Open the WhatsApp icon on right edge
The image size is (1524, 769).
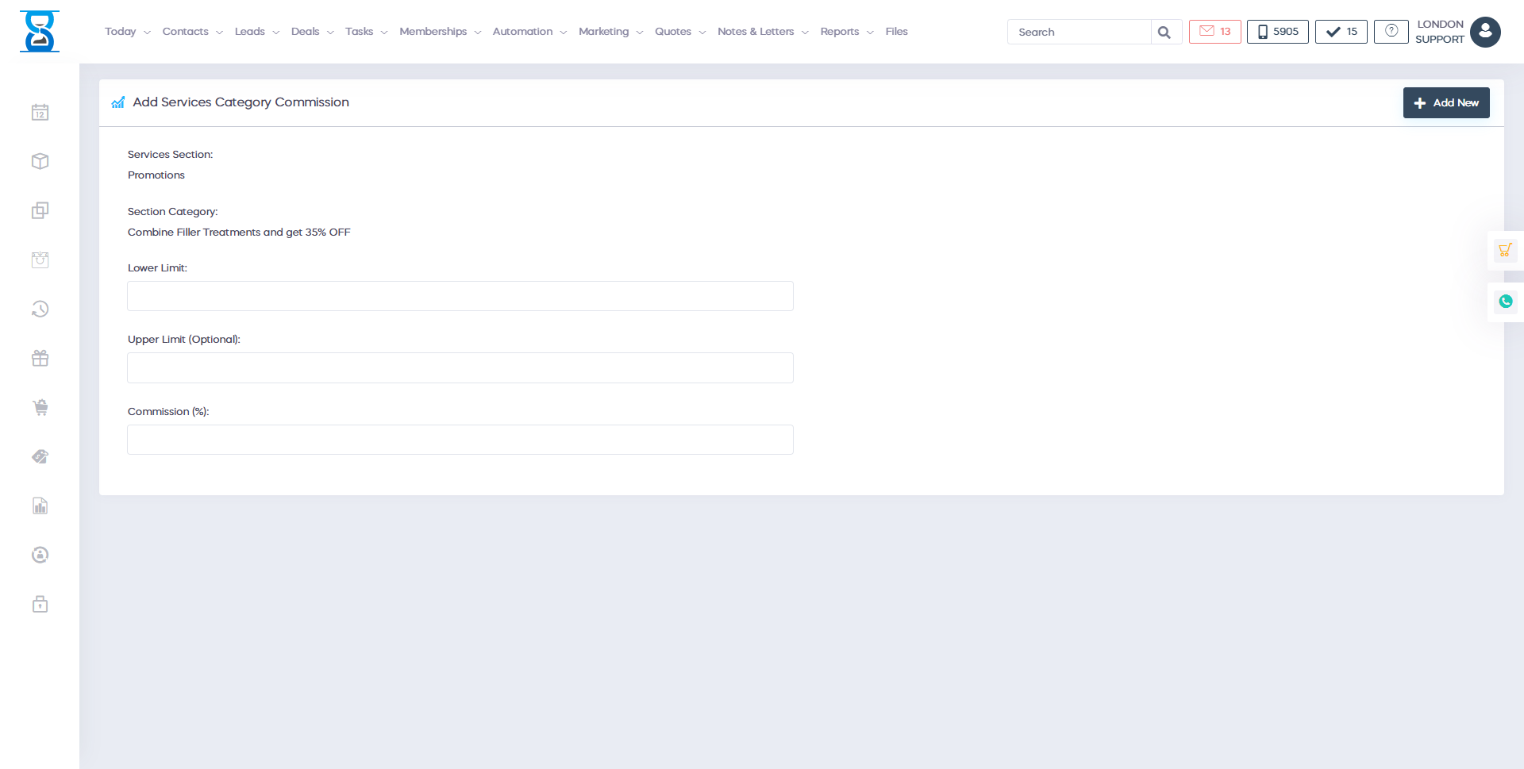point(1505,302)
